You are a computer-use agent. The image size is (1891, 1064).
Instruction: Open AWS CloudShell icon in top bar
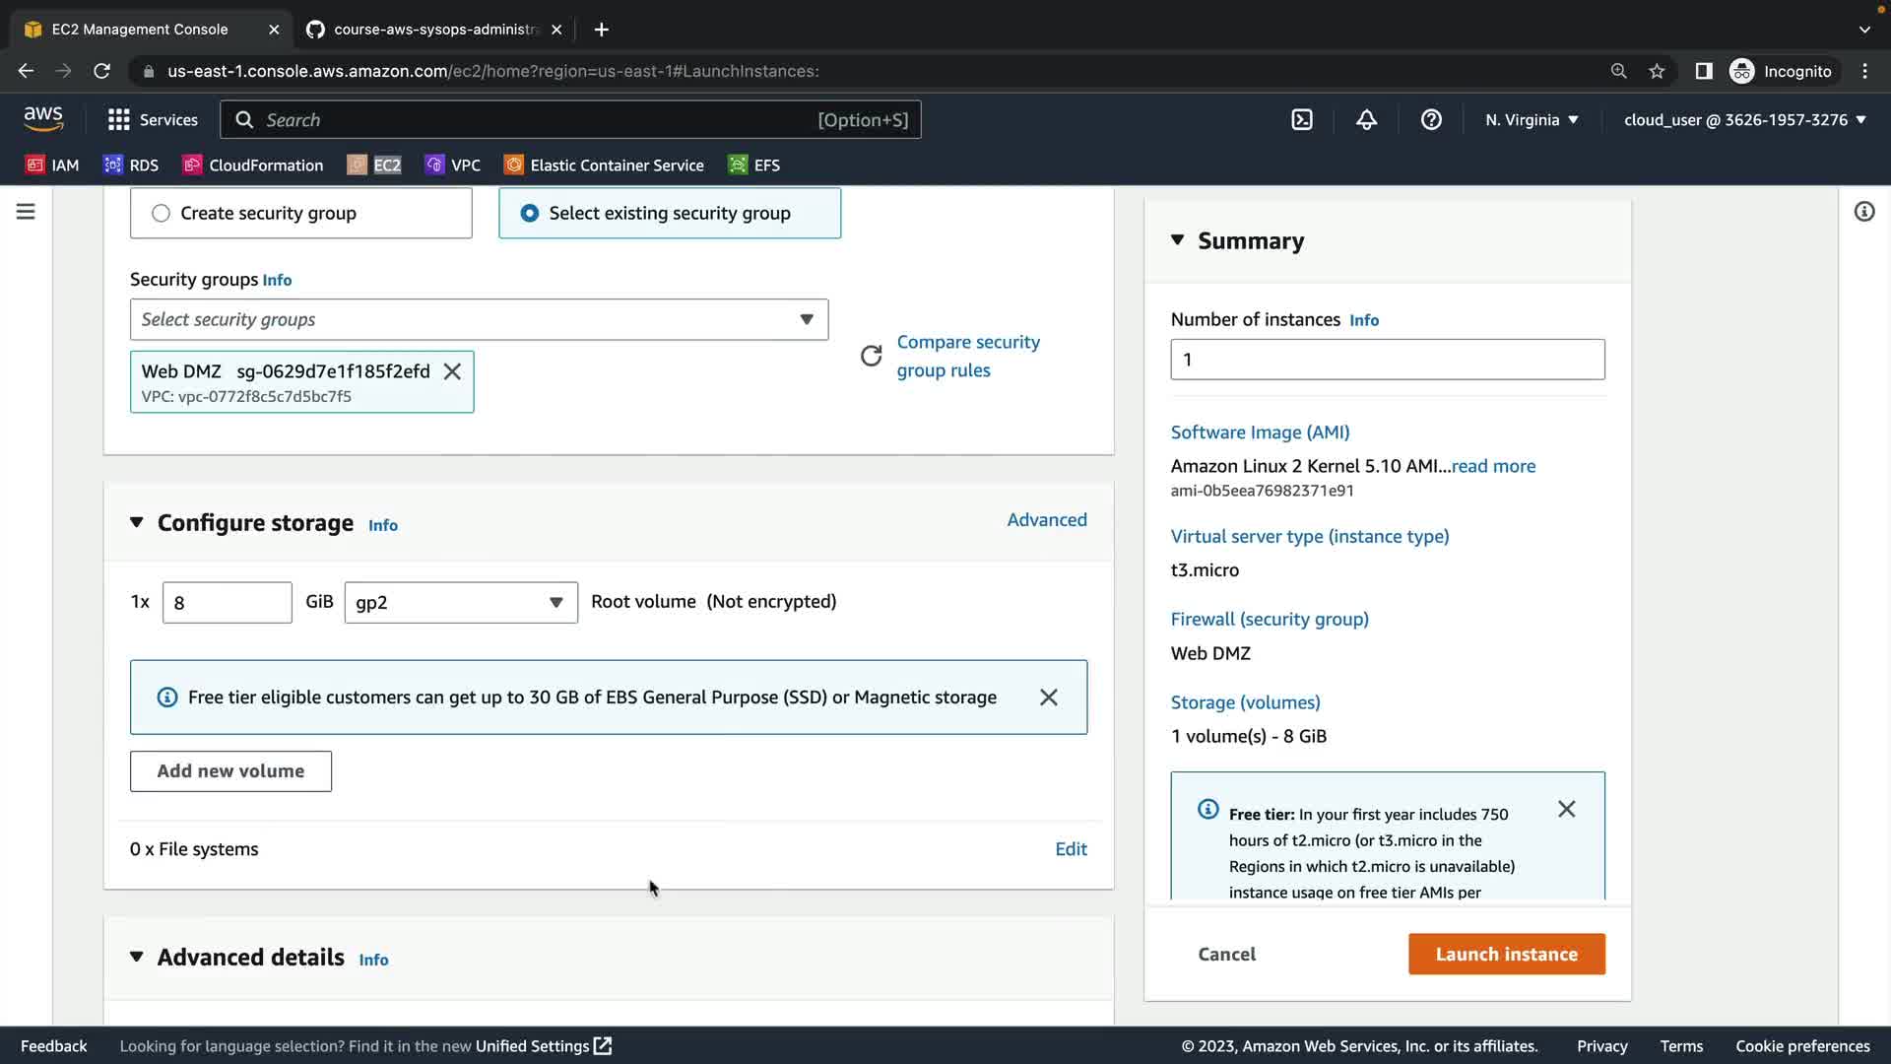[1302, 120]
